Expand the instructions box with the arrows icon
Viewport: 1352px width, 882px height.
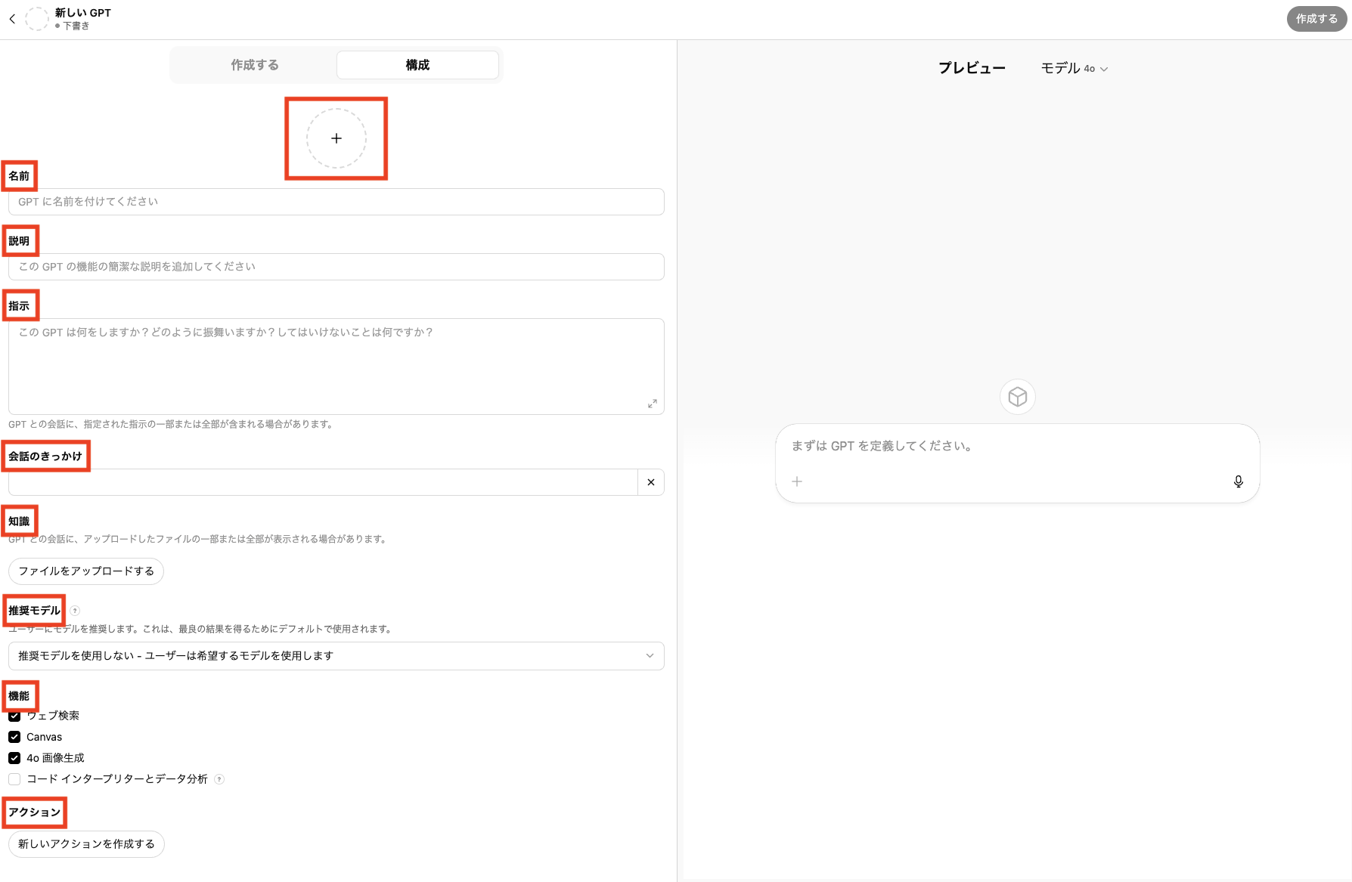coord(652,404)
